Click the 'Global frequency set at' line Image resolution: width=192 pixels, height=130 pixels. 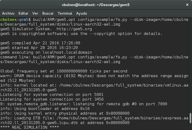tap(64, 71)
